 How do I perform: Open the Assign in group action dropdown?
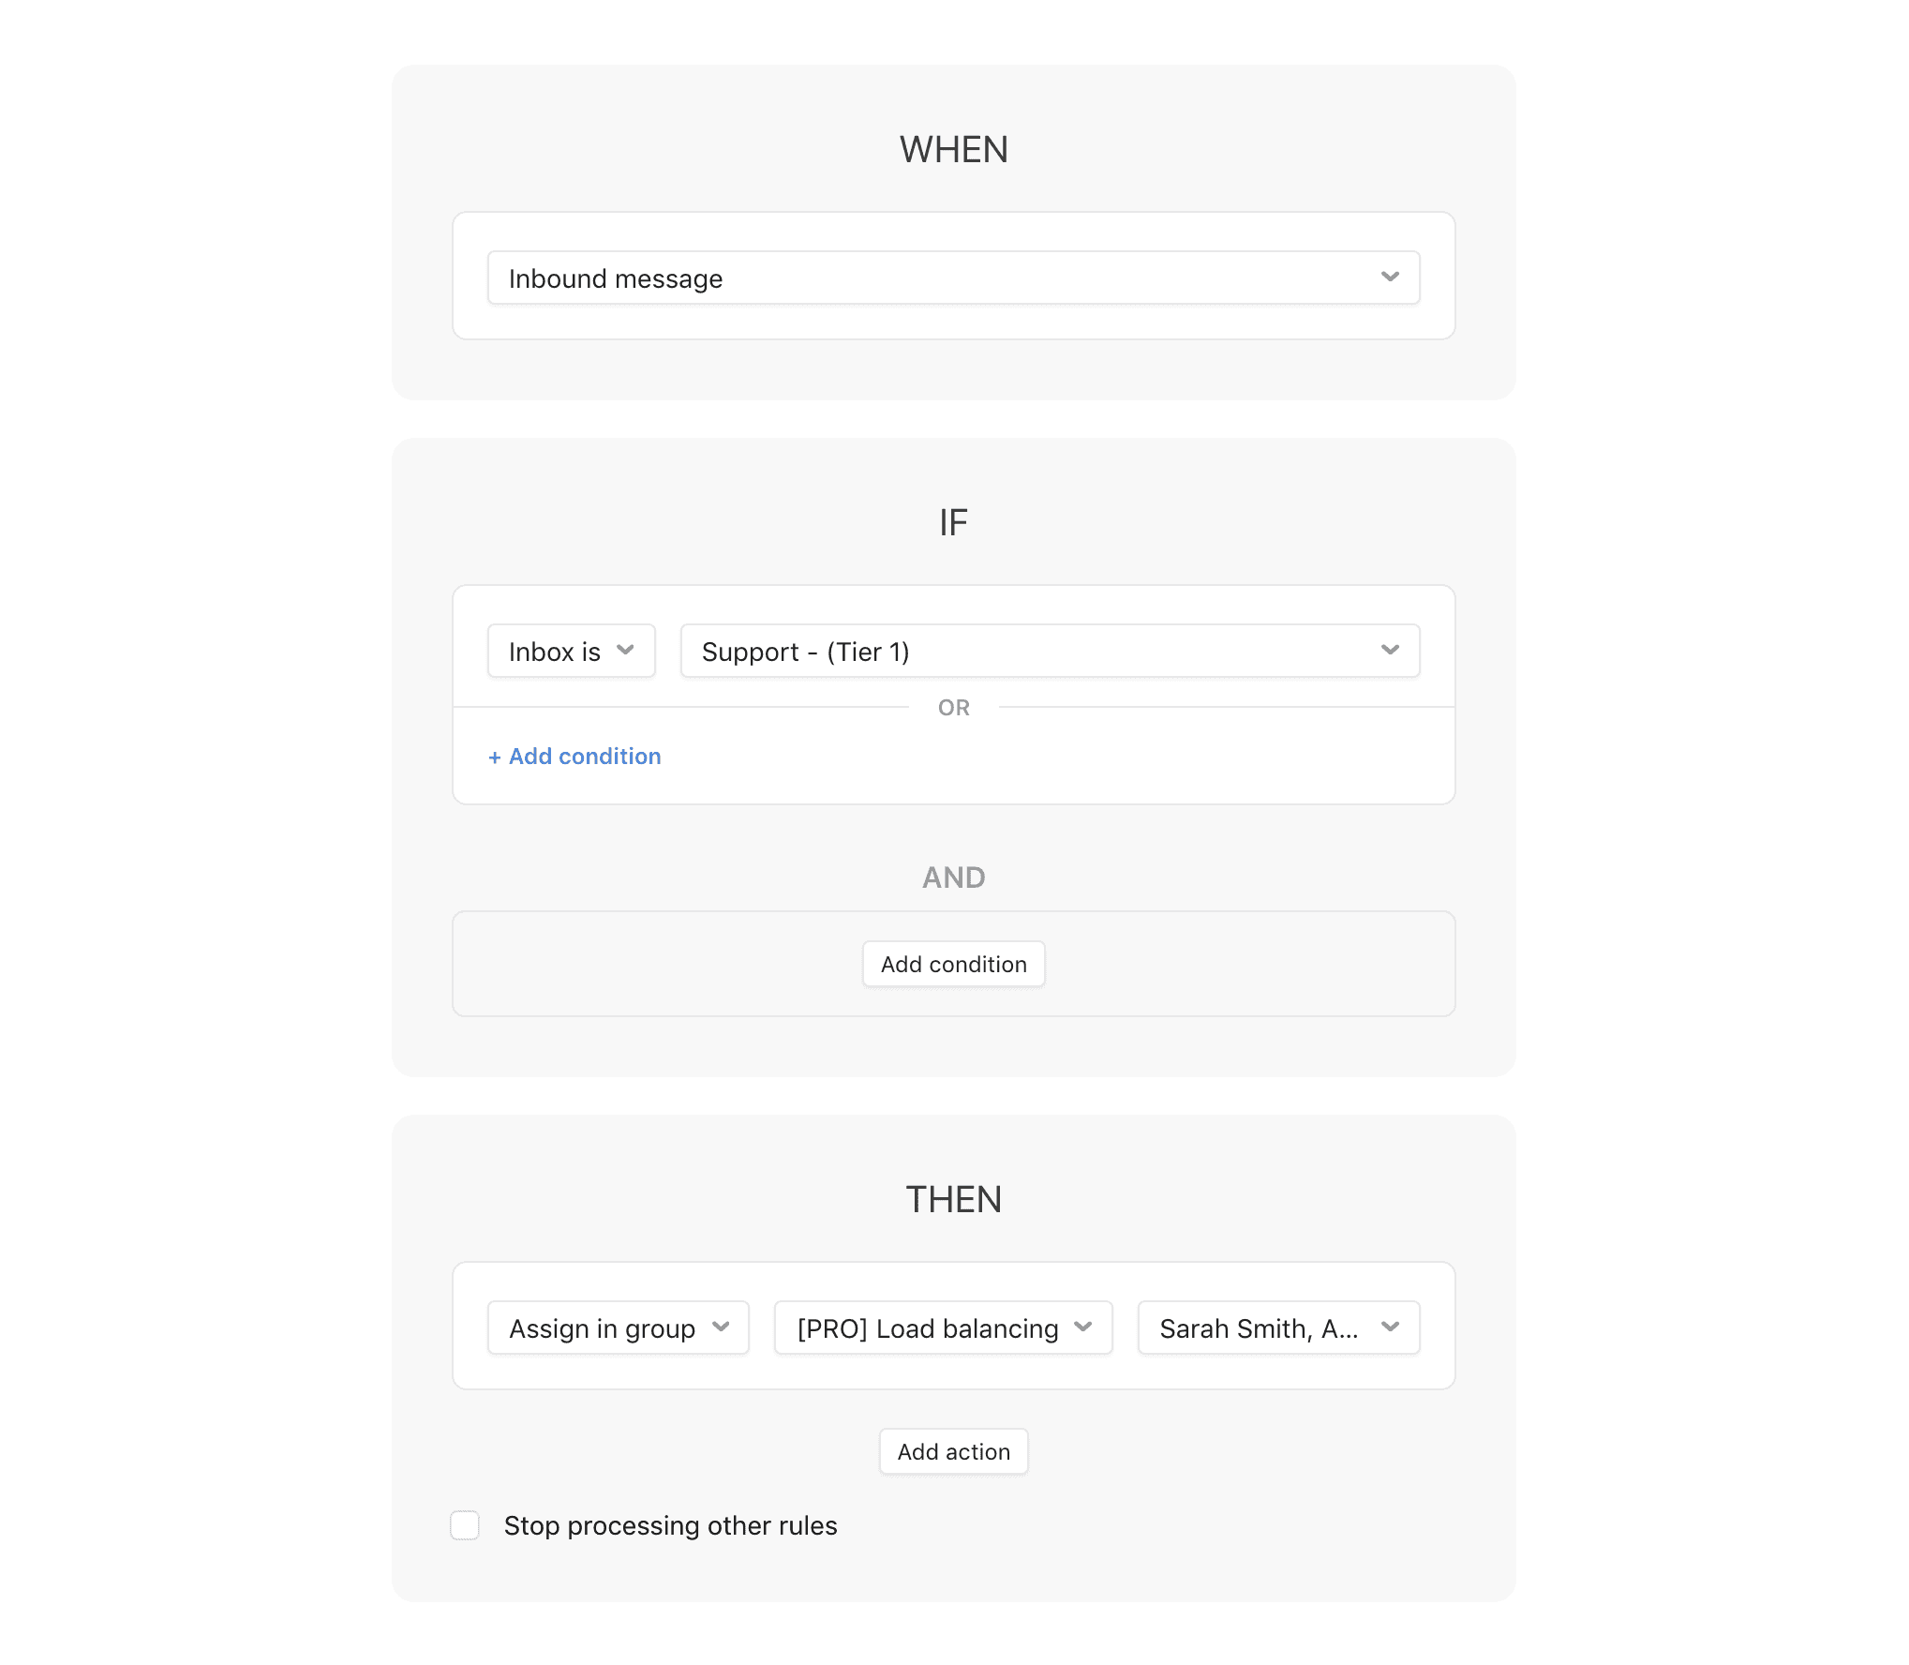pyautogui.click(x=618, y=1327)
